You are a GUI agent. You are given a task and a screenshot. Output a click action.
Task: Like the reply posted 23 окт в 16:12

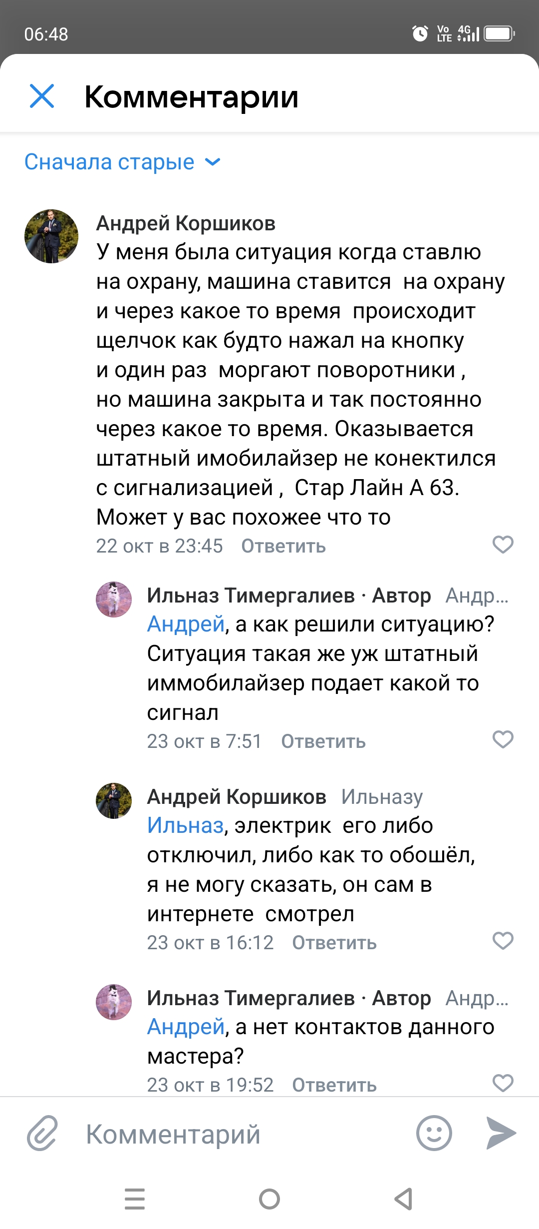pos(503,941)
